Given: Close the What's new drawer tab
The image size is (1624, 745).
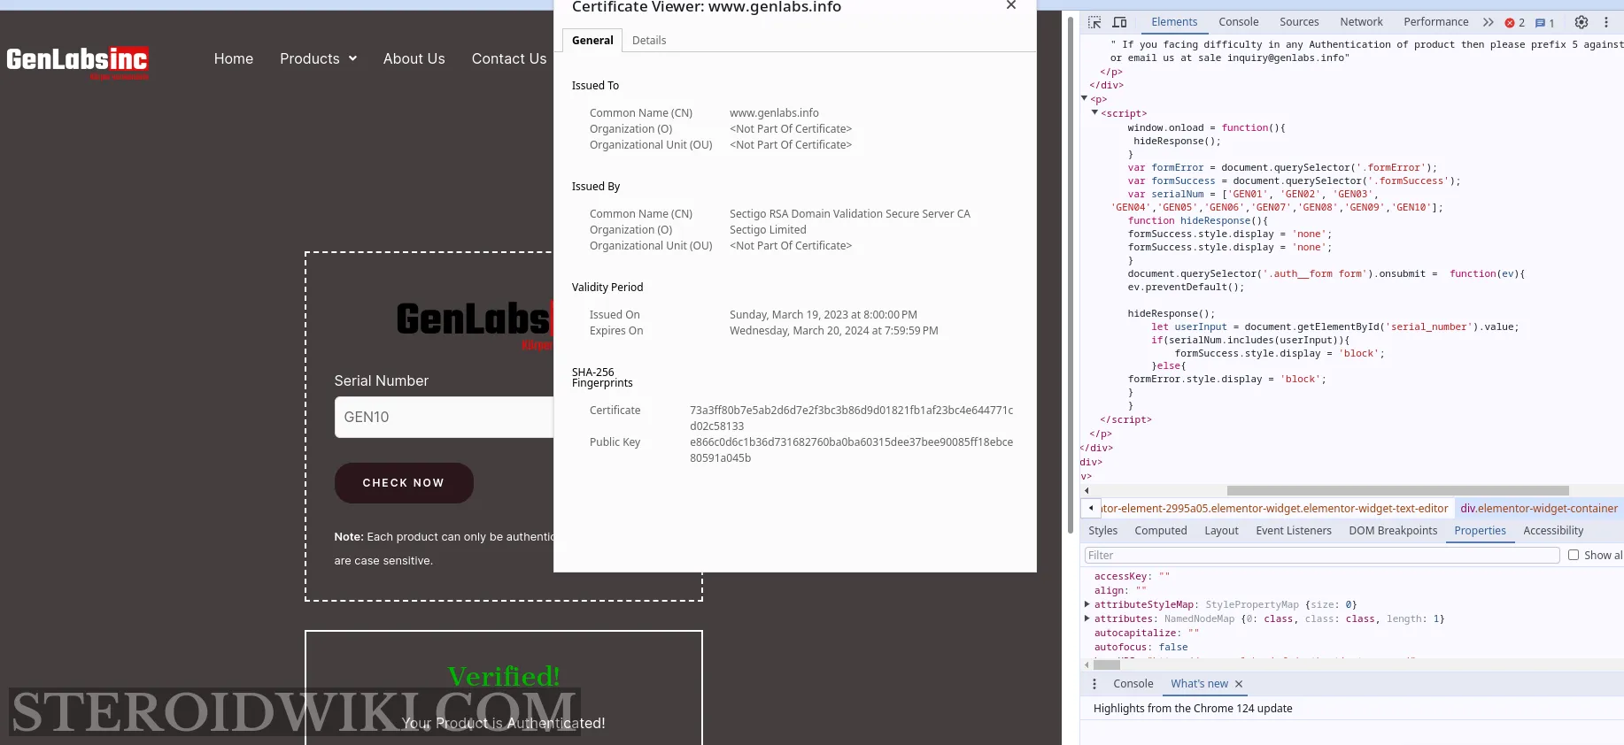Looking at the screenshot, I should (1239, 684).
